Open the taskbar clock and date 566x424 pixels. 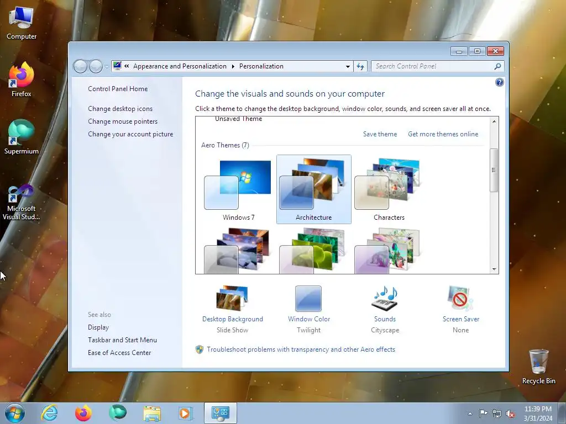point(538,414)
